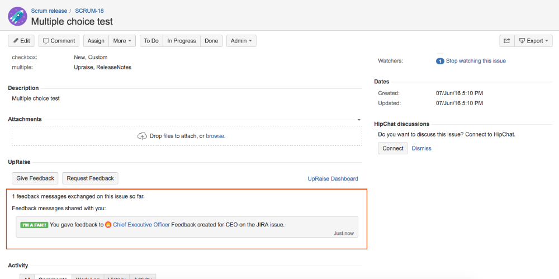Click Give Feedback button
559x279 pixels.
[x=35, y=178]
